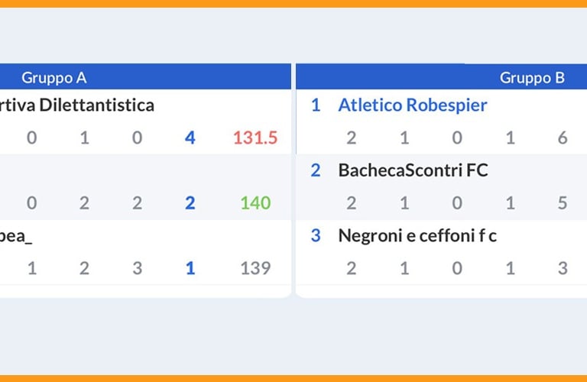Click the blue 2 points value in Gruppo A
This screenshot has width=587, height=382.
coord(190,202)
